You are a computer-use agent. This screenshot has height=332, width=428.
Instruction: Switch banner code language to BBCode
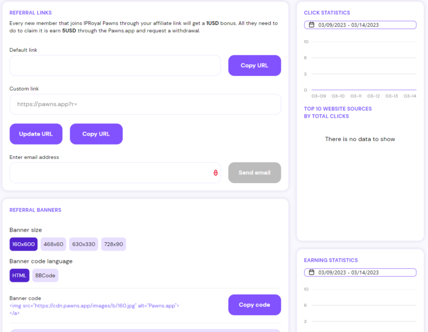point(45,276)
